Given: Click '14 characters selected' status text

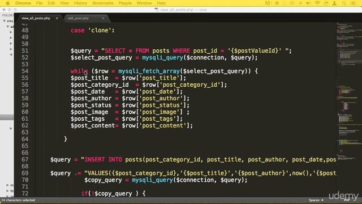Looking at the screenshot, I should coord(18,200).
